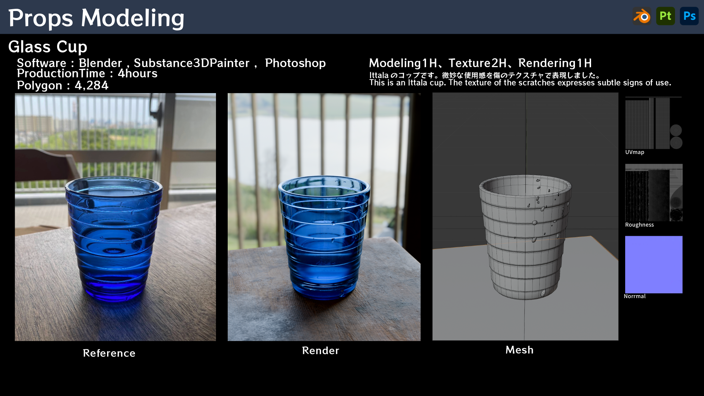Click the Reference caption label
The image size is (704, 396).
click(x=109, y=353)
